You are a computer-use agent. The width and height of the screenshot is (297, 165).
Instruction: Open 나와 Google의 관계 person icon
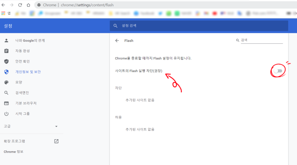tap(7, 41)
